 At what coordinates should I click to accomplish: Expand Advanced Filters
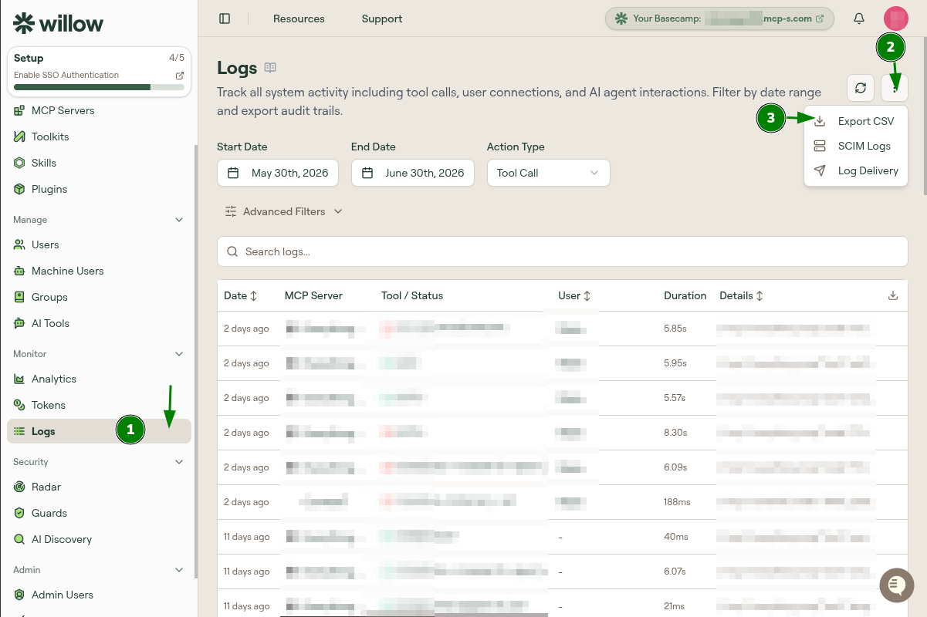283,211
